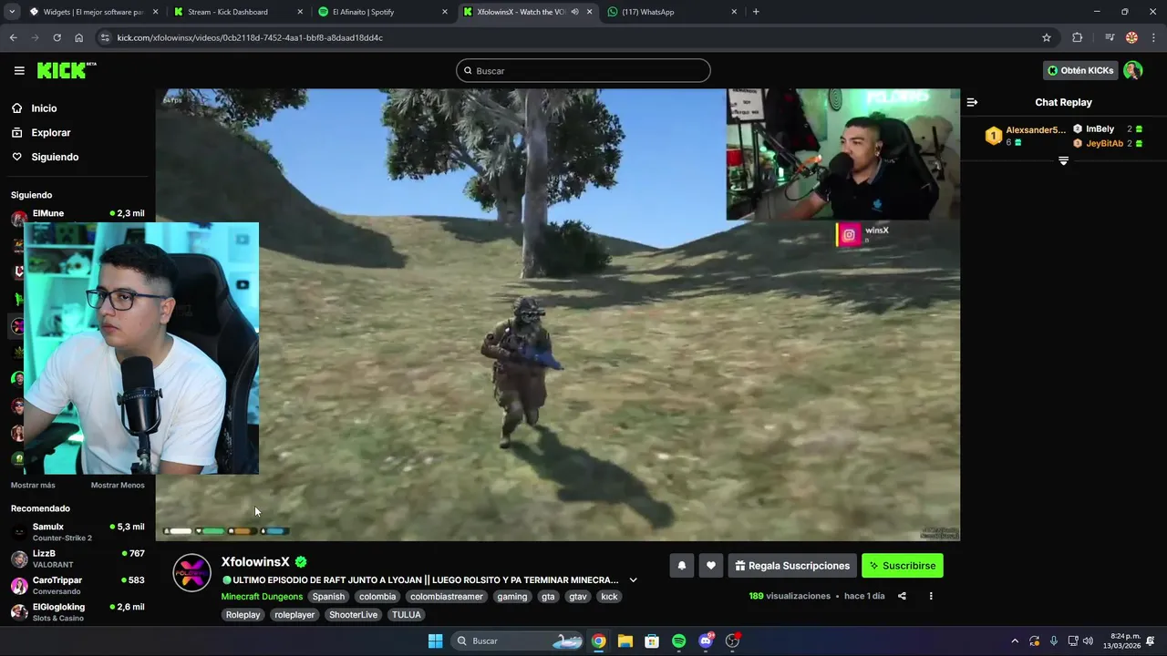Toggle follow heart button

711,566
